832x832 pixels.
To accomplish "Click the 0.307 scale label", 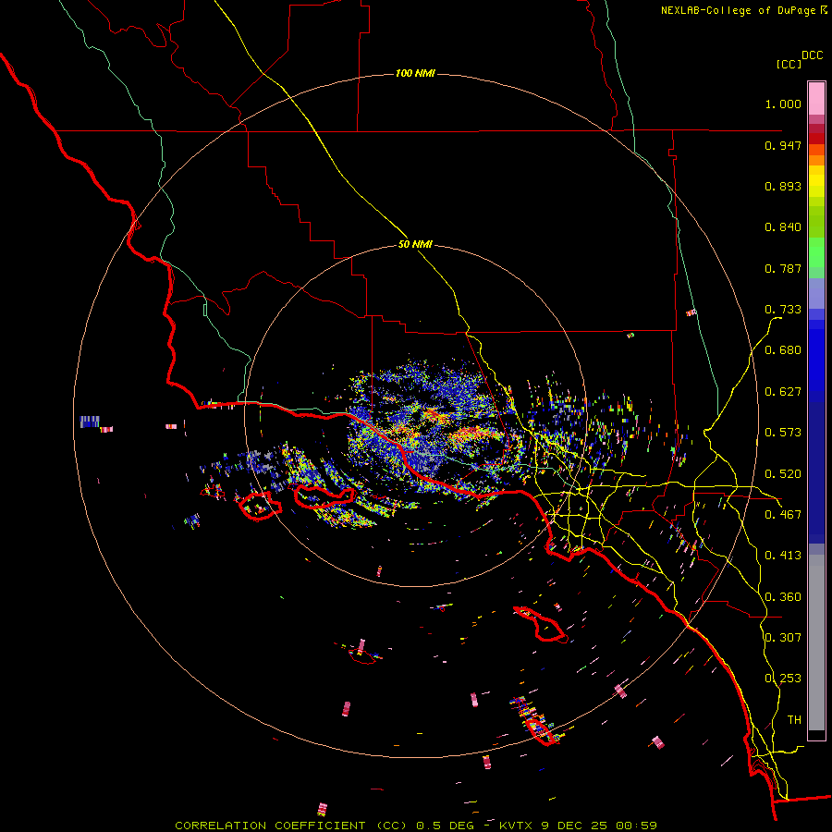I will point(783,638).
